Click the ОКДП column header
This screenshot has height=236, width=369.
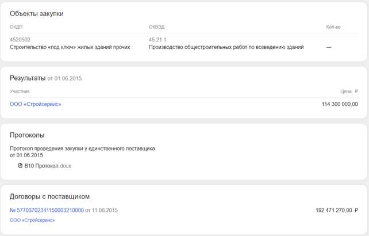16,27
